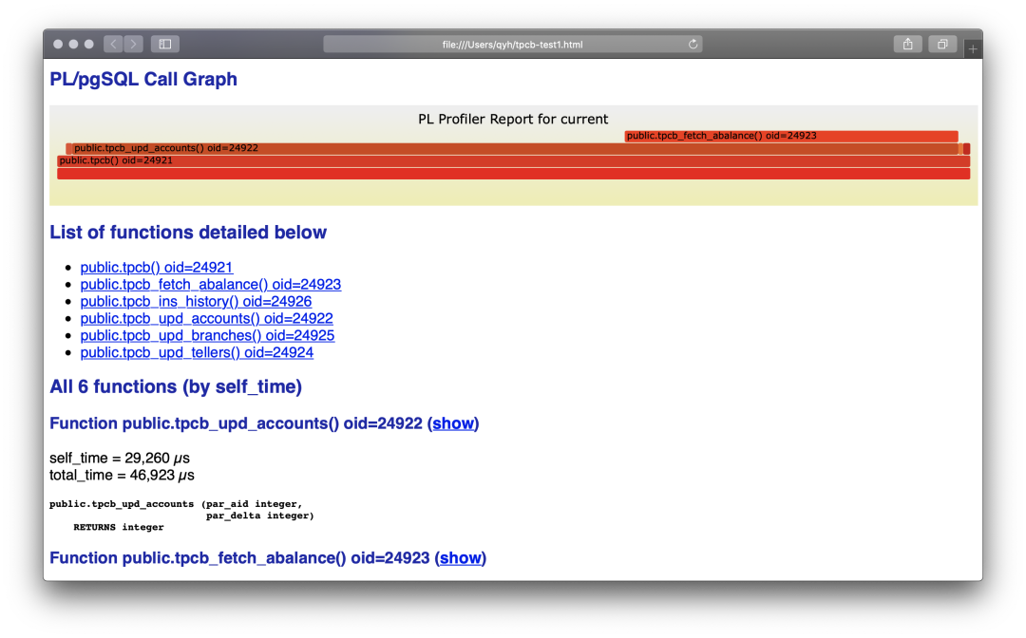This screenshot has width=1026, height=638.
Task: Go forward with Safari forward arrow
Action: 134,44
